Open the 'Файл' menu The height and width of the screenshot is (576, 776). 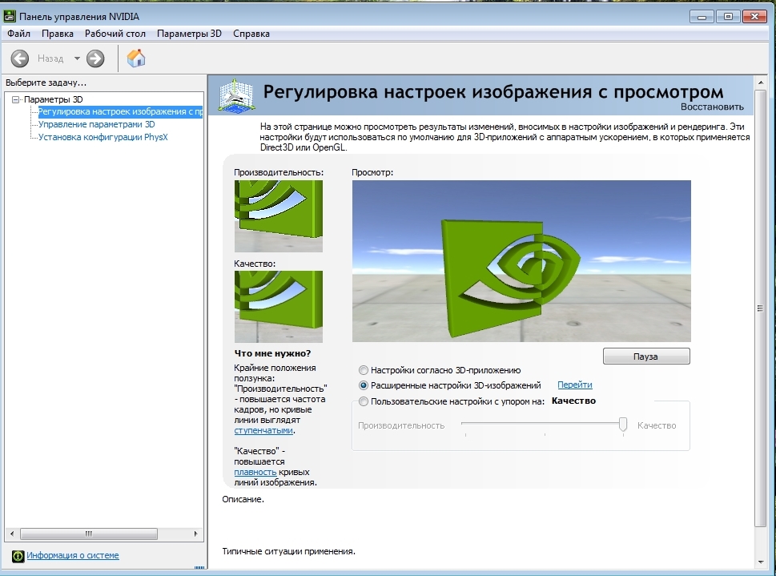pyautogui.click(x=18, y=34)
